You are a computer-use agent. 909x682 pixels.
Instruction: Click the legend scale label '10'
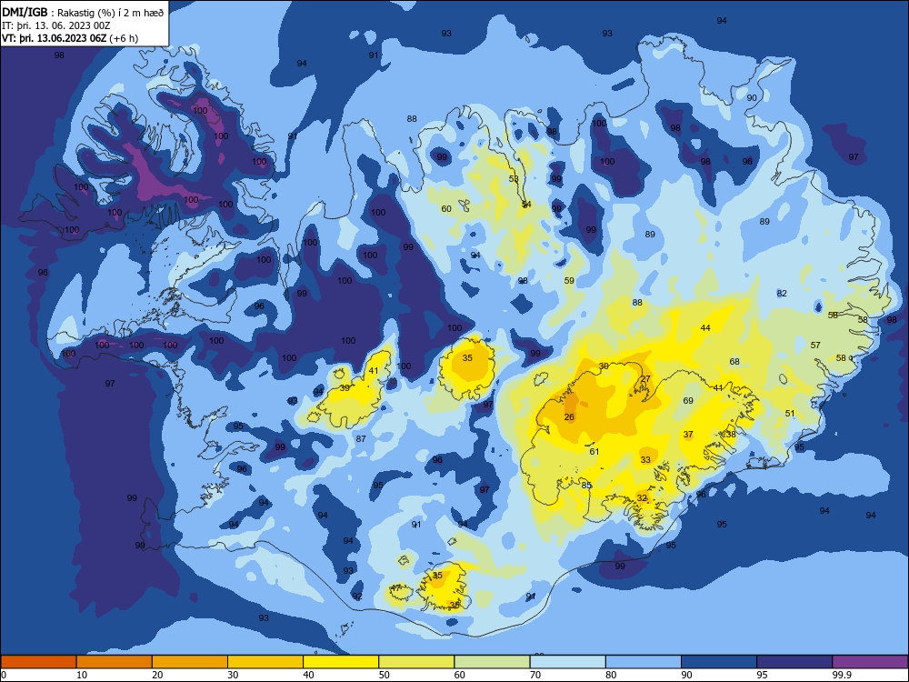click(82, 675)
